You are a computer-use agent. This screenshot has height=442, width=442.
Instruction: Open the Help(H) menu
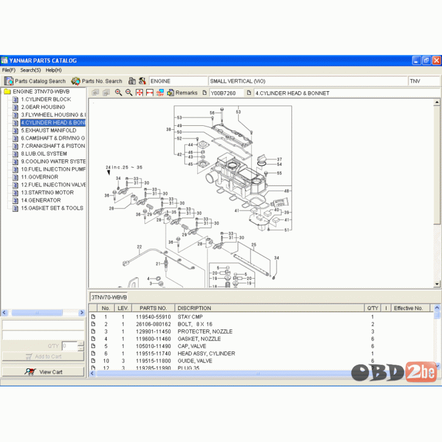pos(54,70)
